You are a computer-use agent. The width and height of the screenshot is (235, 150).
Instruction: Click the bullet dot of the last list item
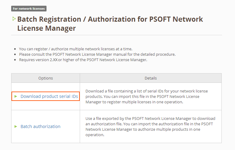(15, 60)
